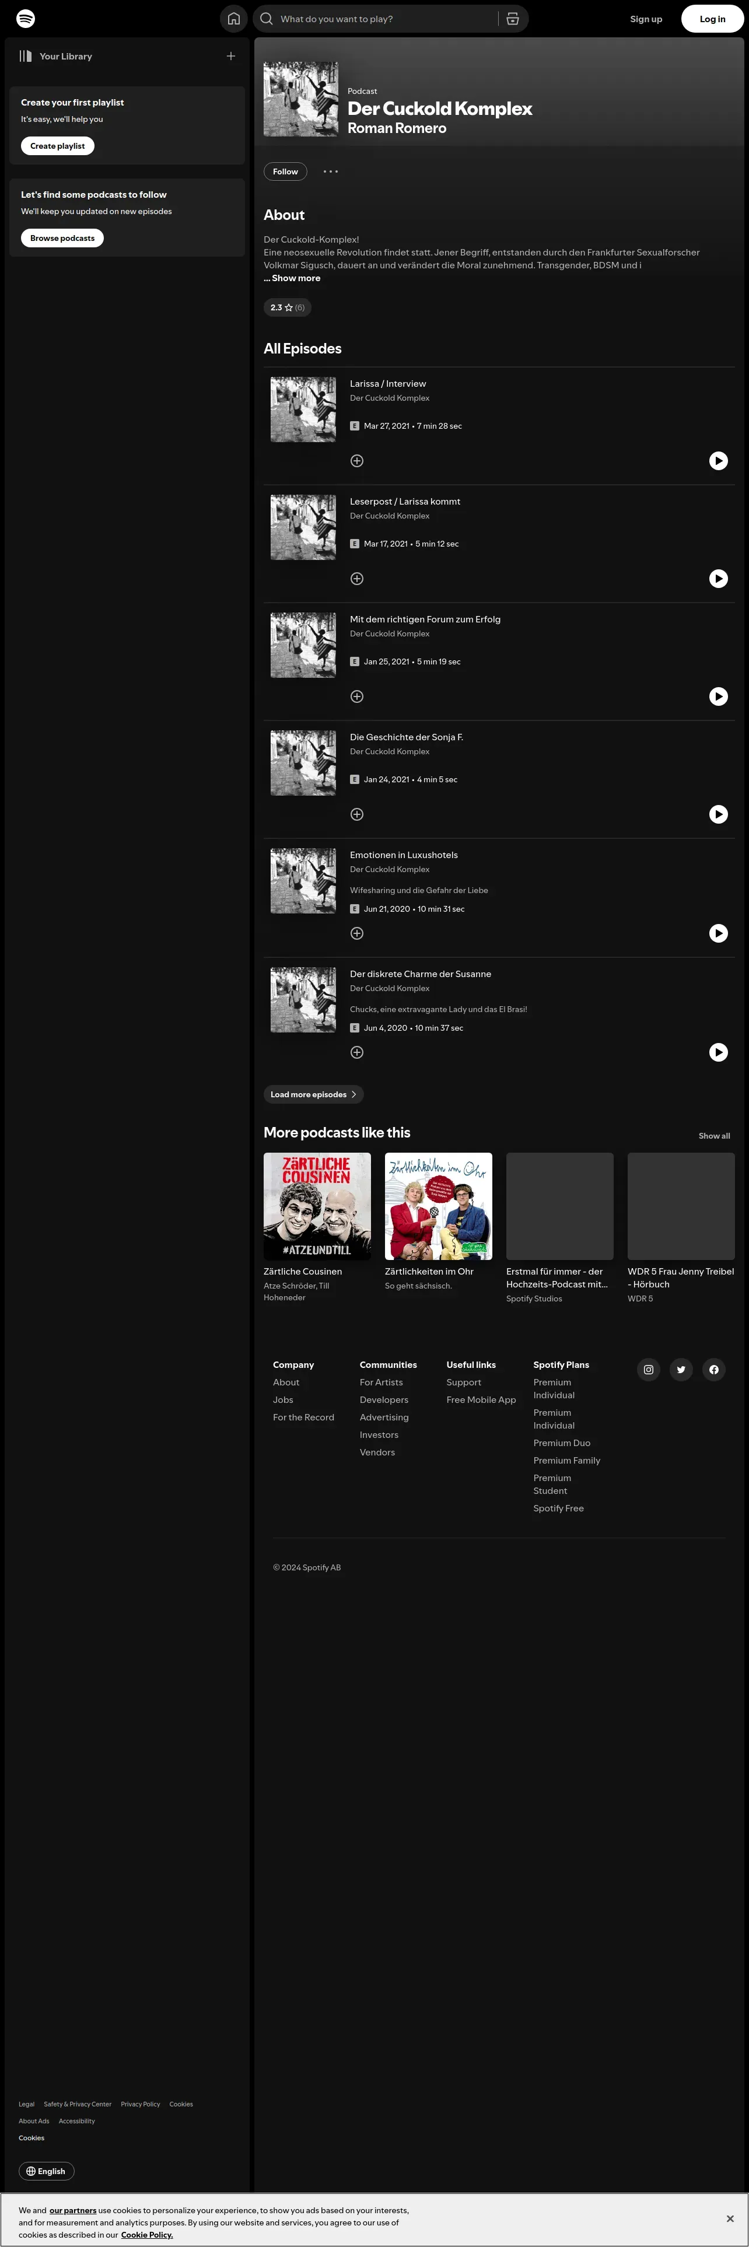Play Die Geschichte der Sonja F.
Image resolution: width=749 pixels, height=2247 pixels.
(719, 814)
